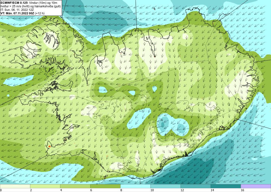Click the purple above-16 legend swatch
The width and height of the screenshot is (271, 192).
click(x=256, y=186)
